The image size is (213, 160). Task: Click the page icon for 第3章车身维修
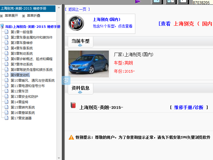[7, 42]
